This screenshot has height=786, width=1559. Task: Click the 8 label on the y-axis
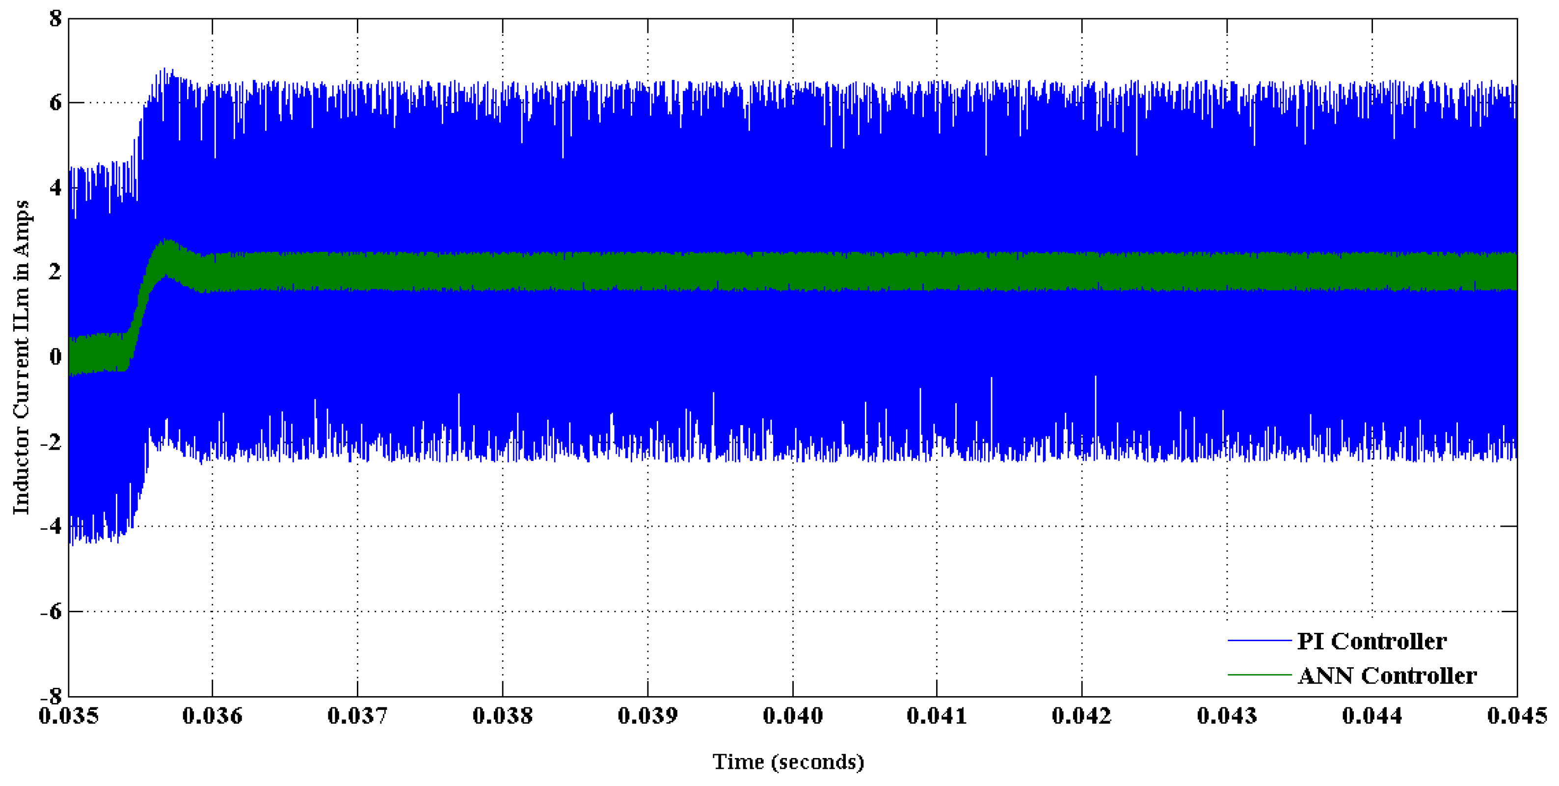(x=55, y=19)
